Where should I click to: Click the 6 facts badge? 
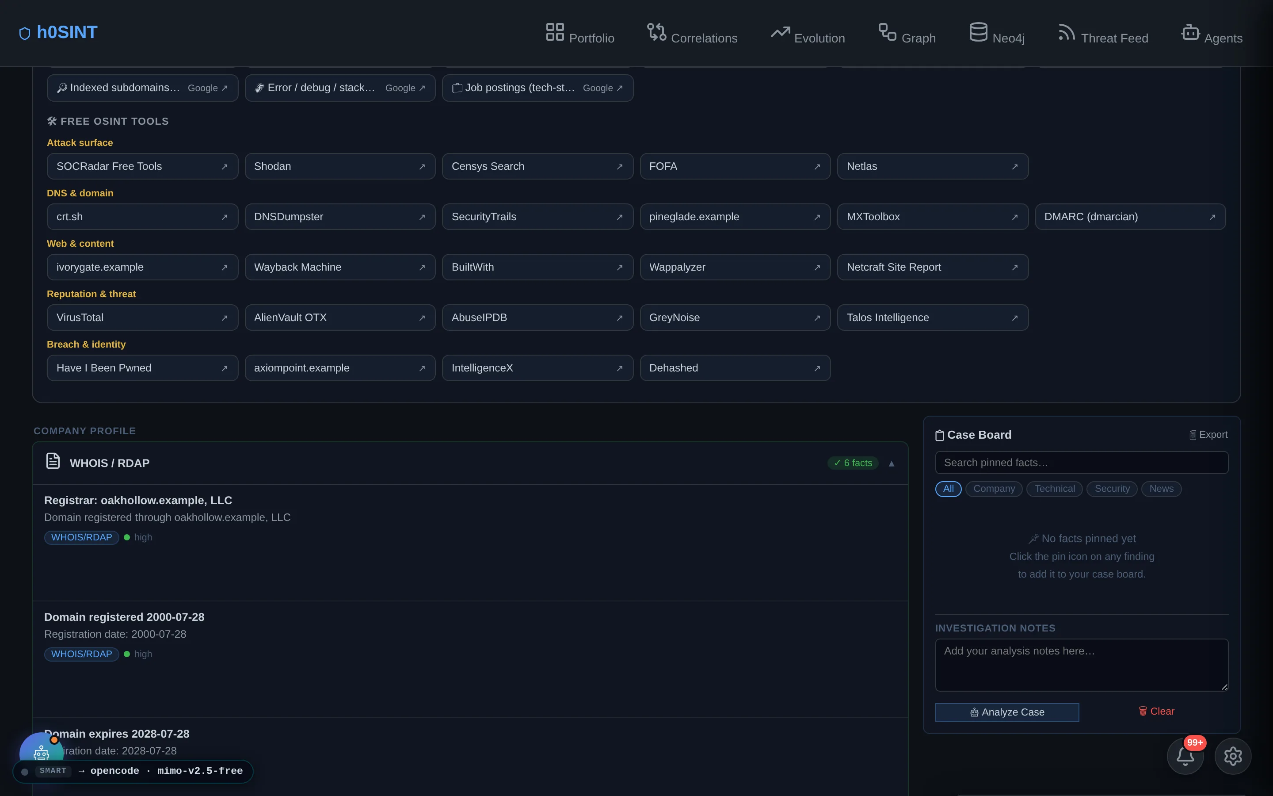[853, 463]
